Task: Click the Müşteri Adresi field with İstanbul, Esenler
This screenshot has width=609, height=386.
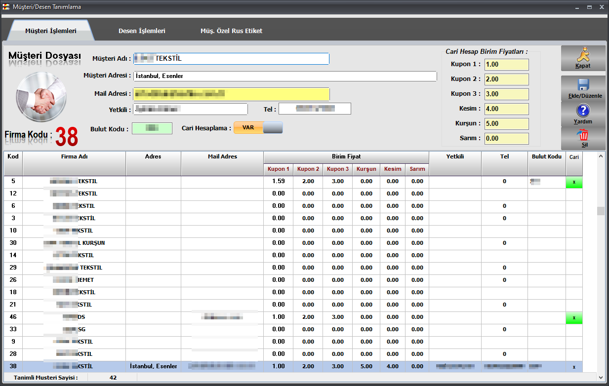Action: pos(285,76)
